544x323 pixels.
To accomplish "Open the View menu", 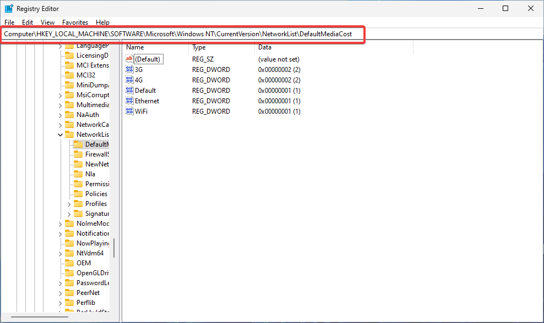I will (47, 22).
